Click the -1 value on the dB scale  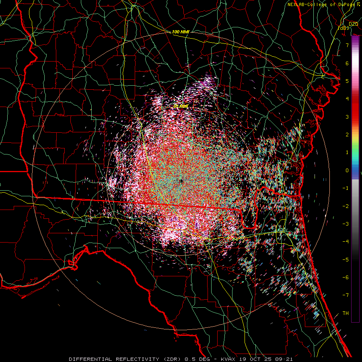point(346,188)
